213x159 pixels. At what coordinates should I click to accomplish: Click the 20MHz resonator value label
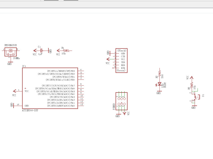(17, 58)
